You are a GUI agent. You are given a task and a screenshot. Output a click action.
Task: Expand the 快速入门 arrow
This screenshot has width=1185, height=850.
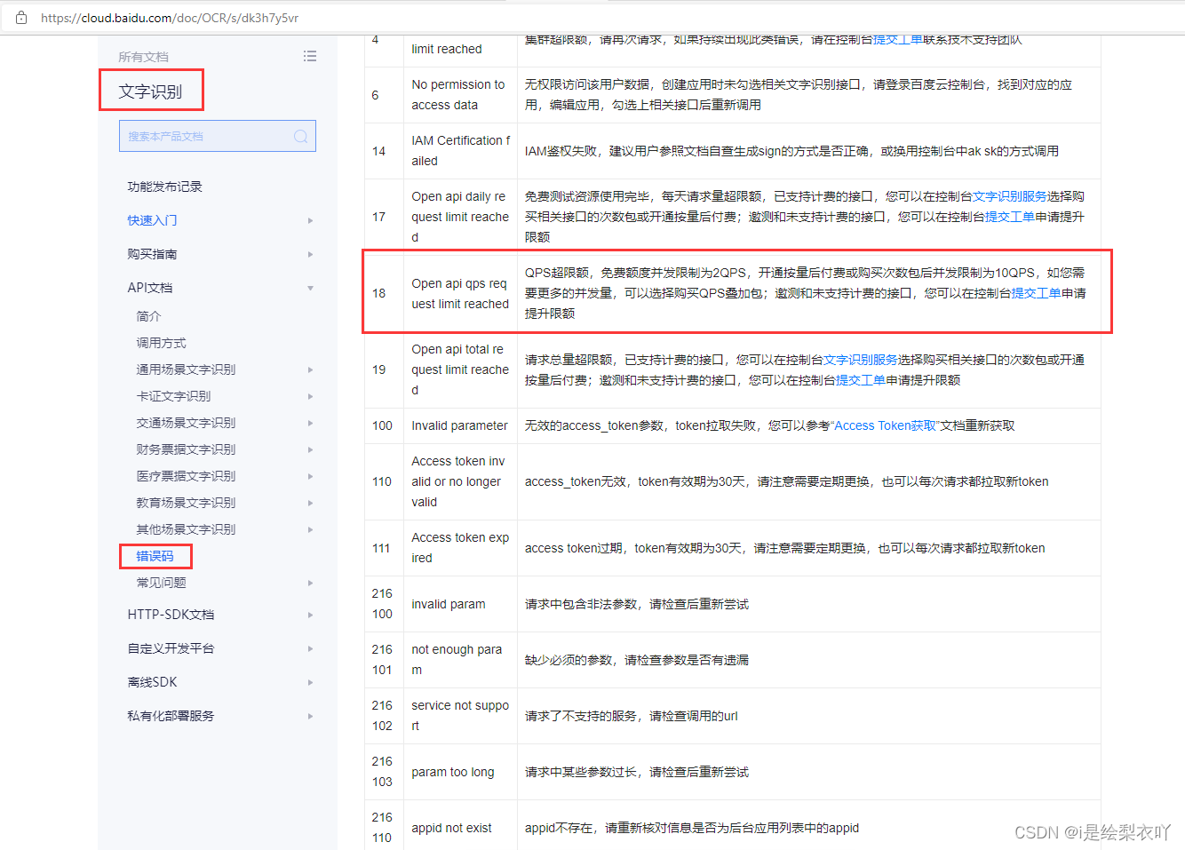tap(310, 220)
